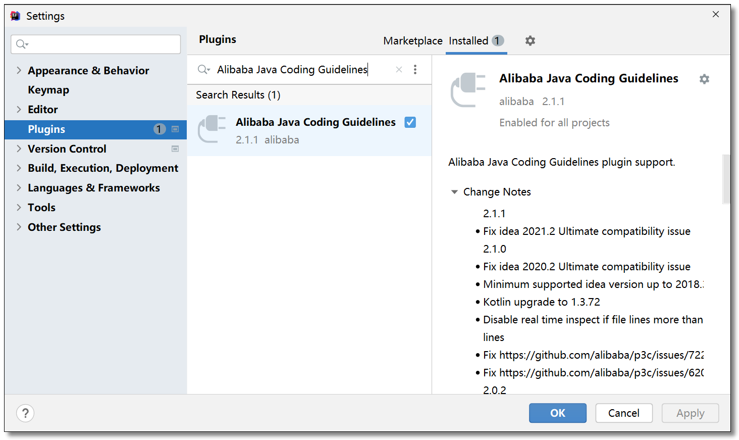The image size is (739, 440).
Task: Close the Settings dialog
Action: click(716, 14)
